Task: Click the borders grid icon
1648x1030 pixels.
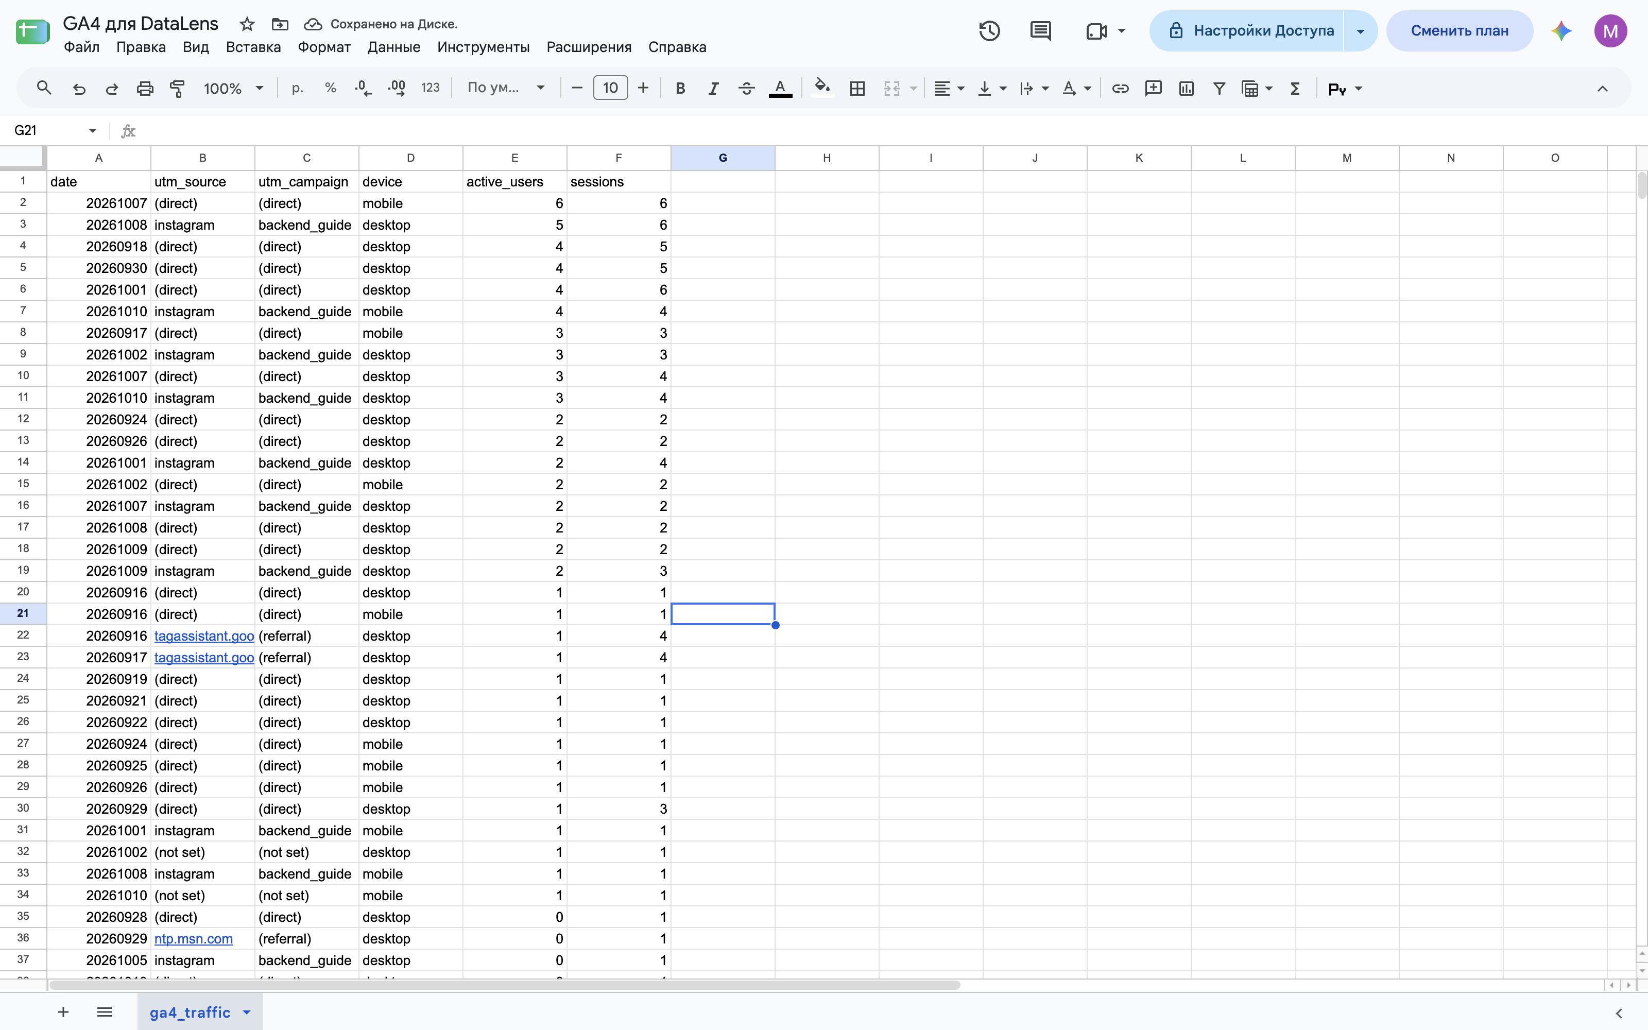Action: tap(857, 89)
